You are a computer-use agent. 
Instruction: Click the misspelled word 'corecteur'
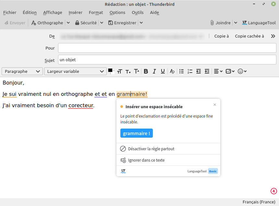point(81,106)
